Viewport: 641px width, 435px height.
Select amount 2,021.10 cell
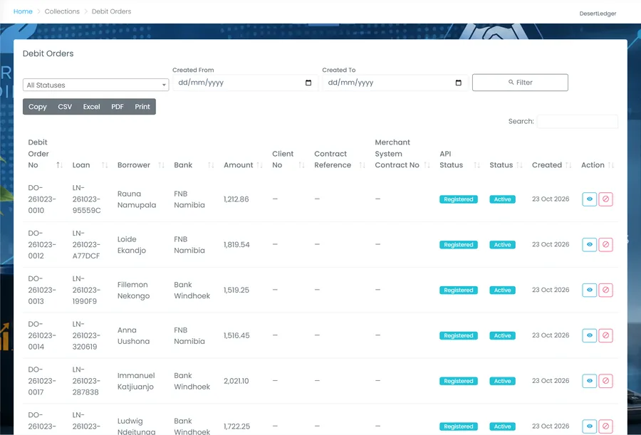236,381
